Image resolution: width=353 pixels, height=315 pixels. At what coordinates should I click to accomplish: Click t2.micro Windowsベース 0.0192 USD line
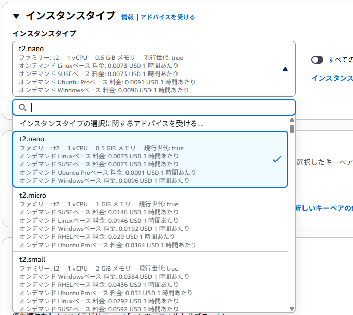(x=104, y=229)
